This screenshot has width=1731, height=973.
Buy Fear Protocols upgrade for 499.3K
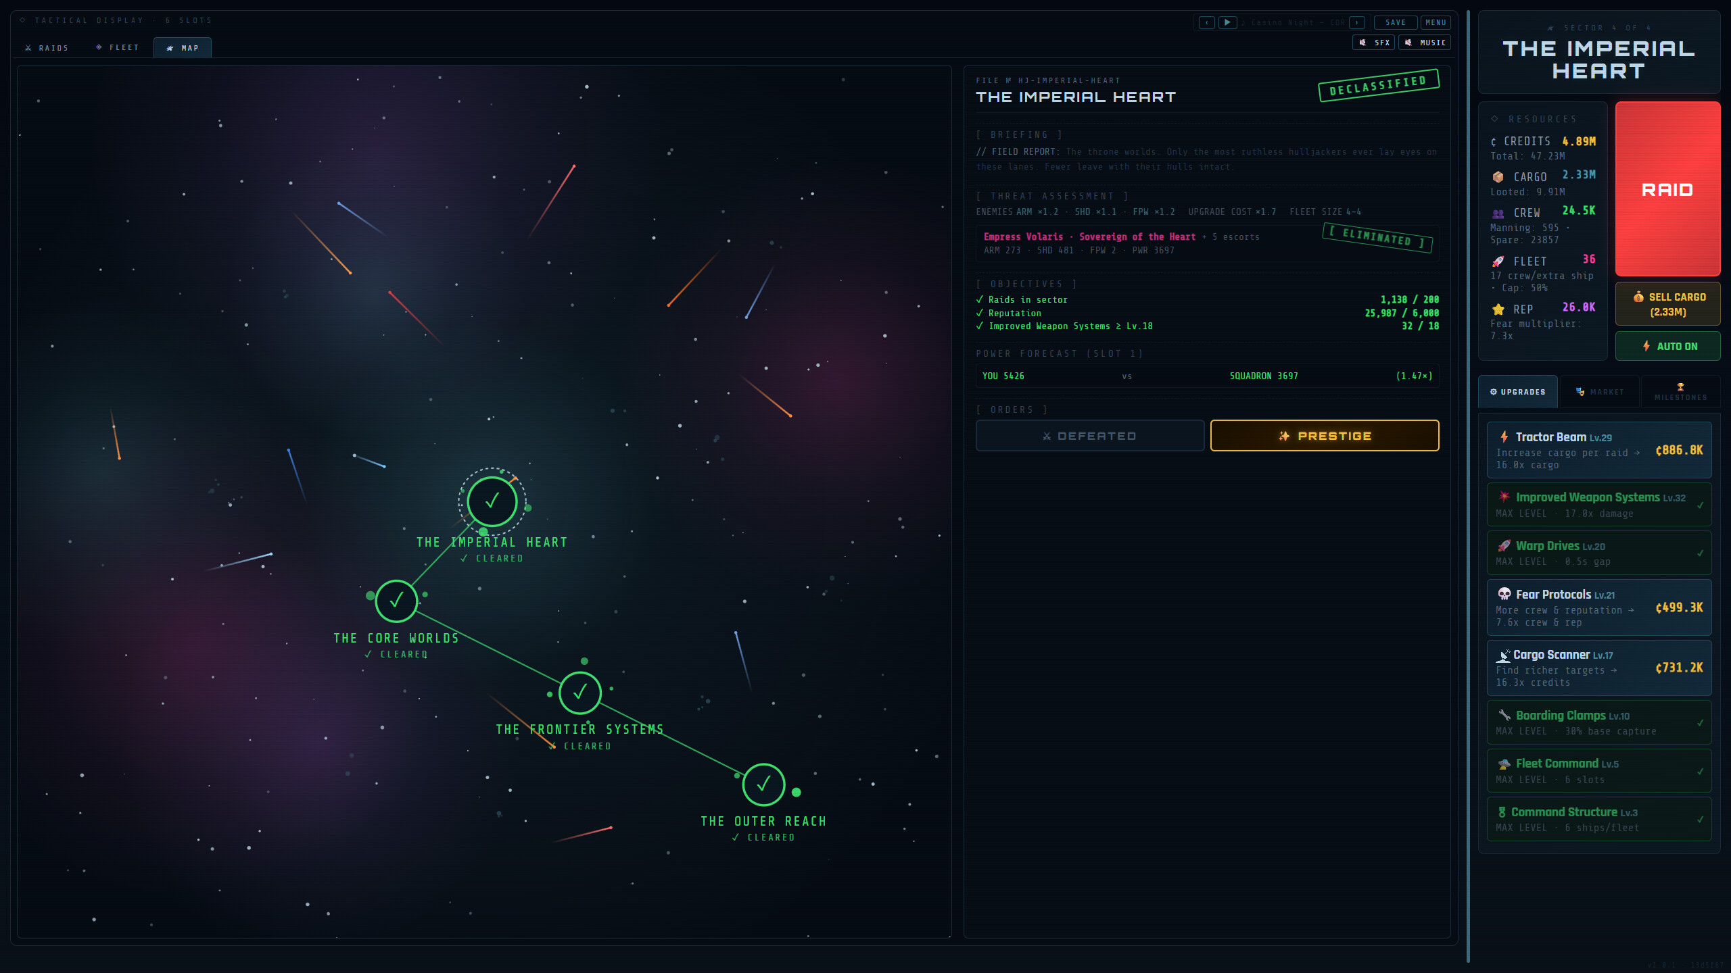[1599, 607]
